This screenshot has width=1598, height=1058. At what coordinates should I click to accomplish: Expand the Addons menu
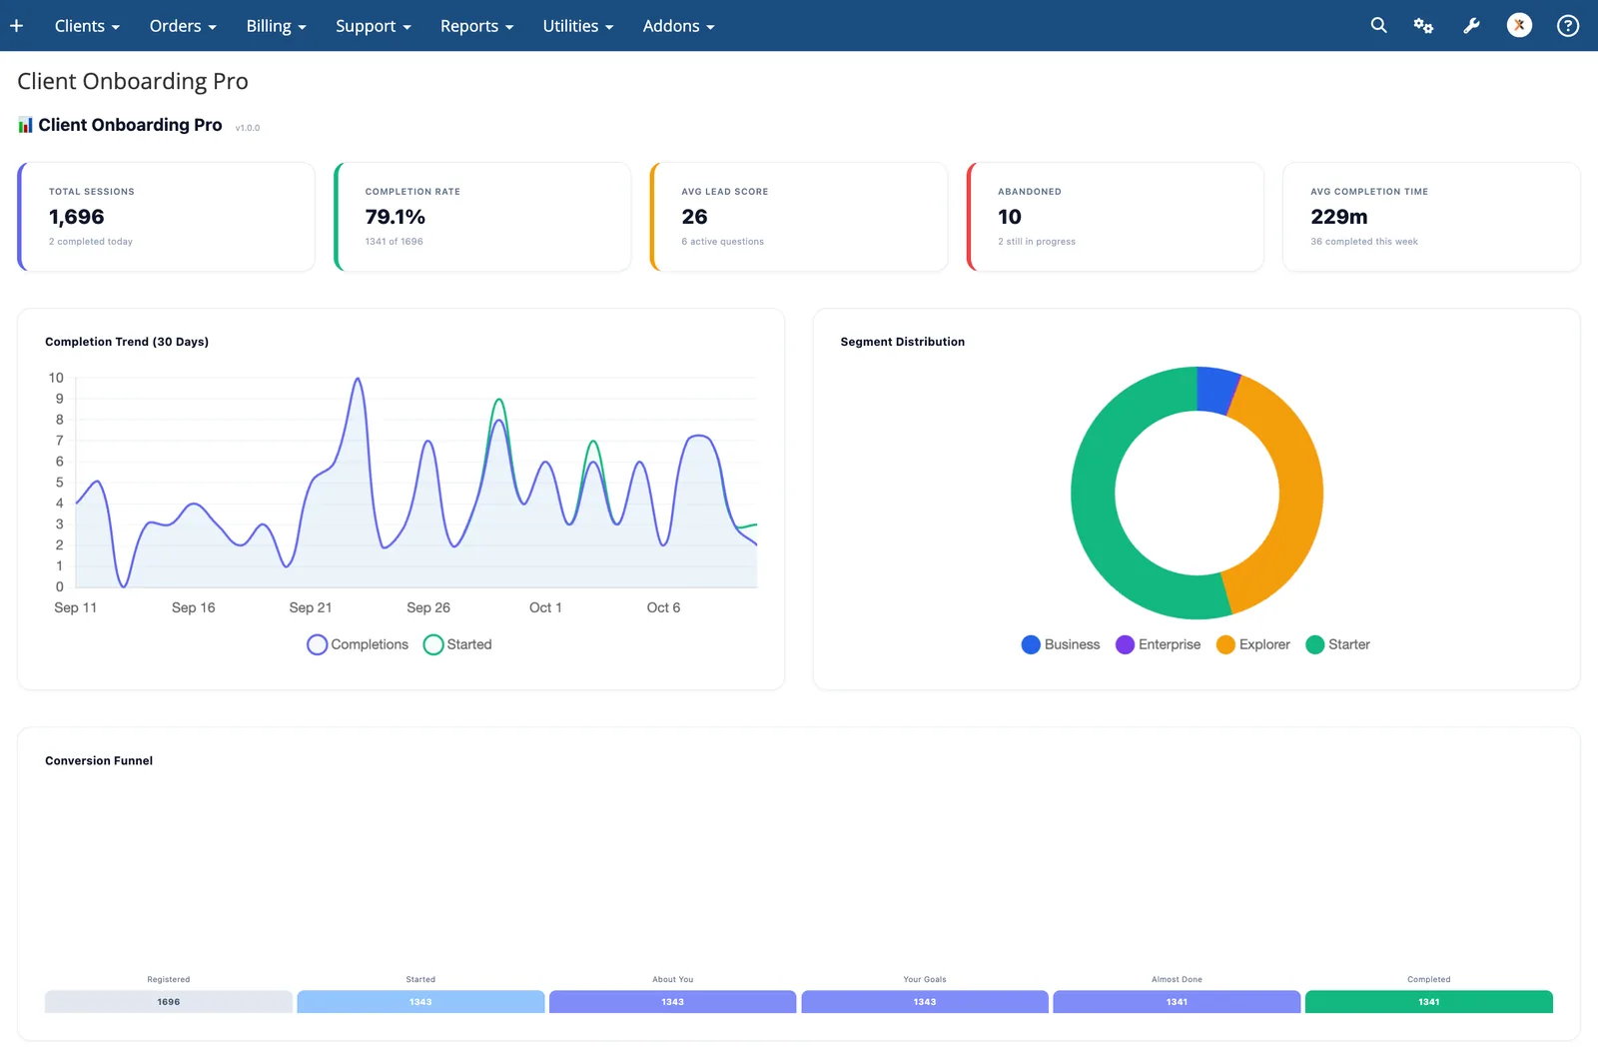[x=678, y=26]
